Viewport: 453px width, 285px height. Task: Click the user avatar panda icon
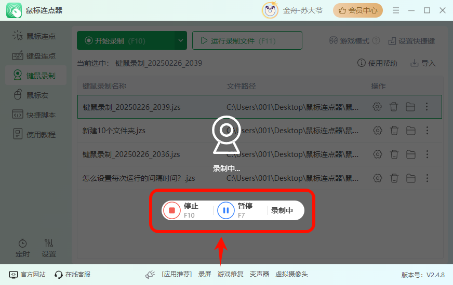[x=270, y=10]
